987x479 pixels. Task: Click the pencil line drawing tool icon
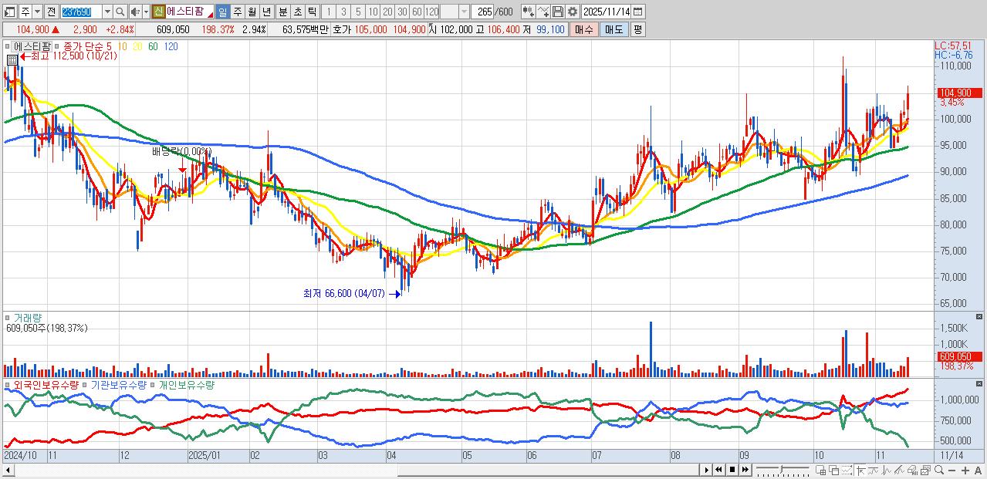tap(899, 470)
